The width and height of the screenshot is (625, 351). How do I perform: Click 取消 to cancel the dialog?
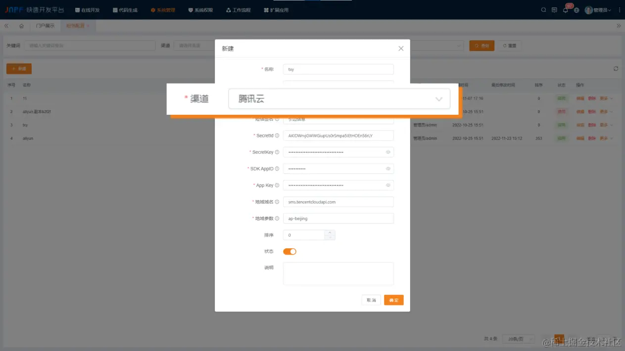point(371,300)
